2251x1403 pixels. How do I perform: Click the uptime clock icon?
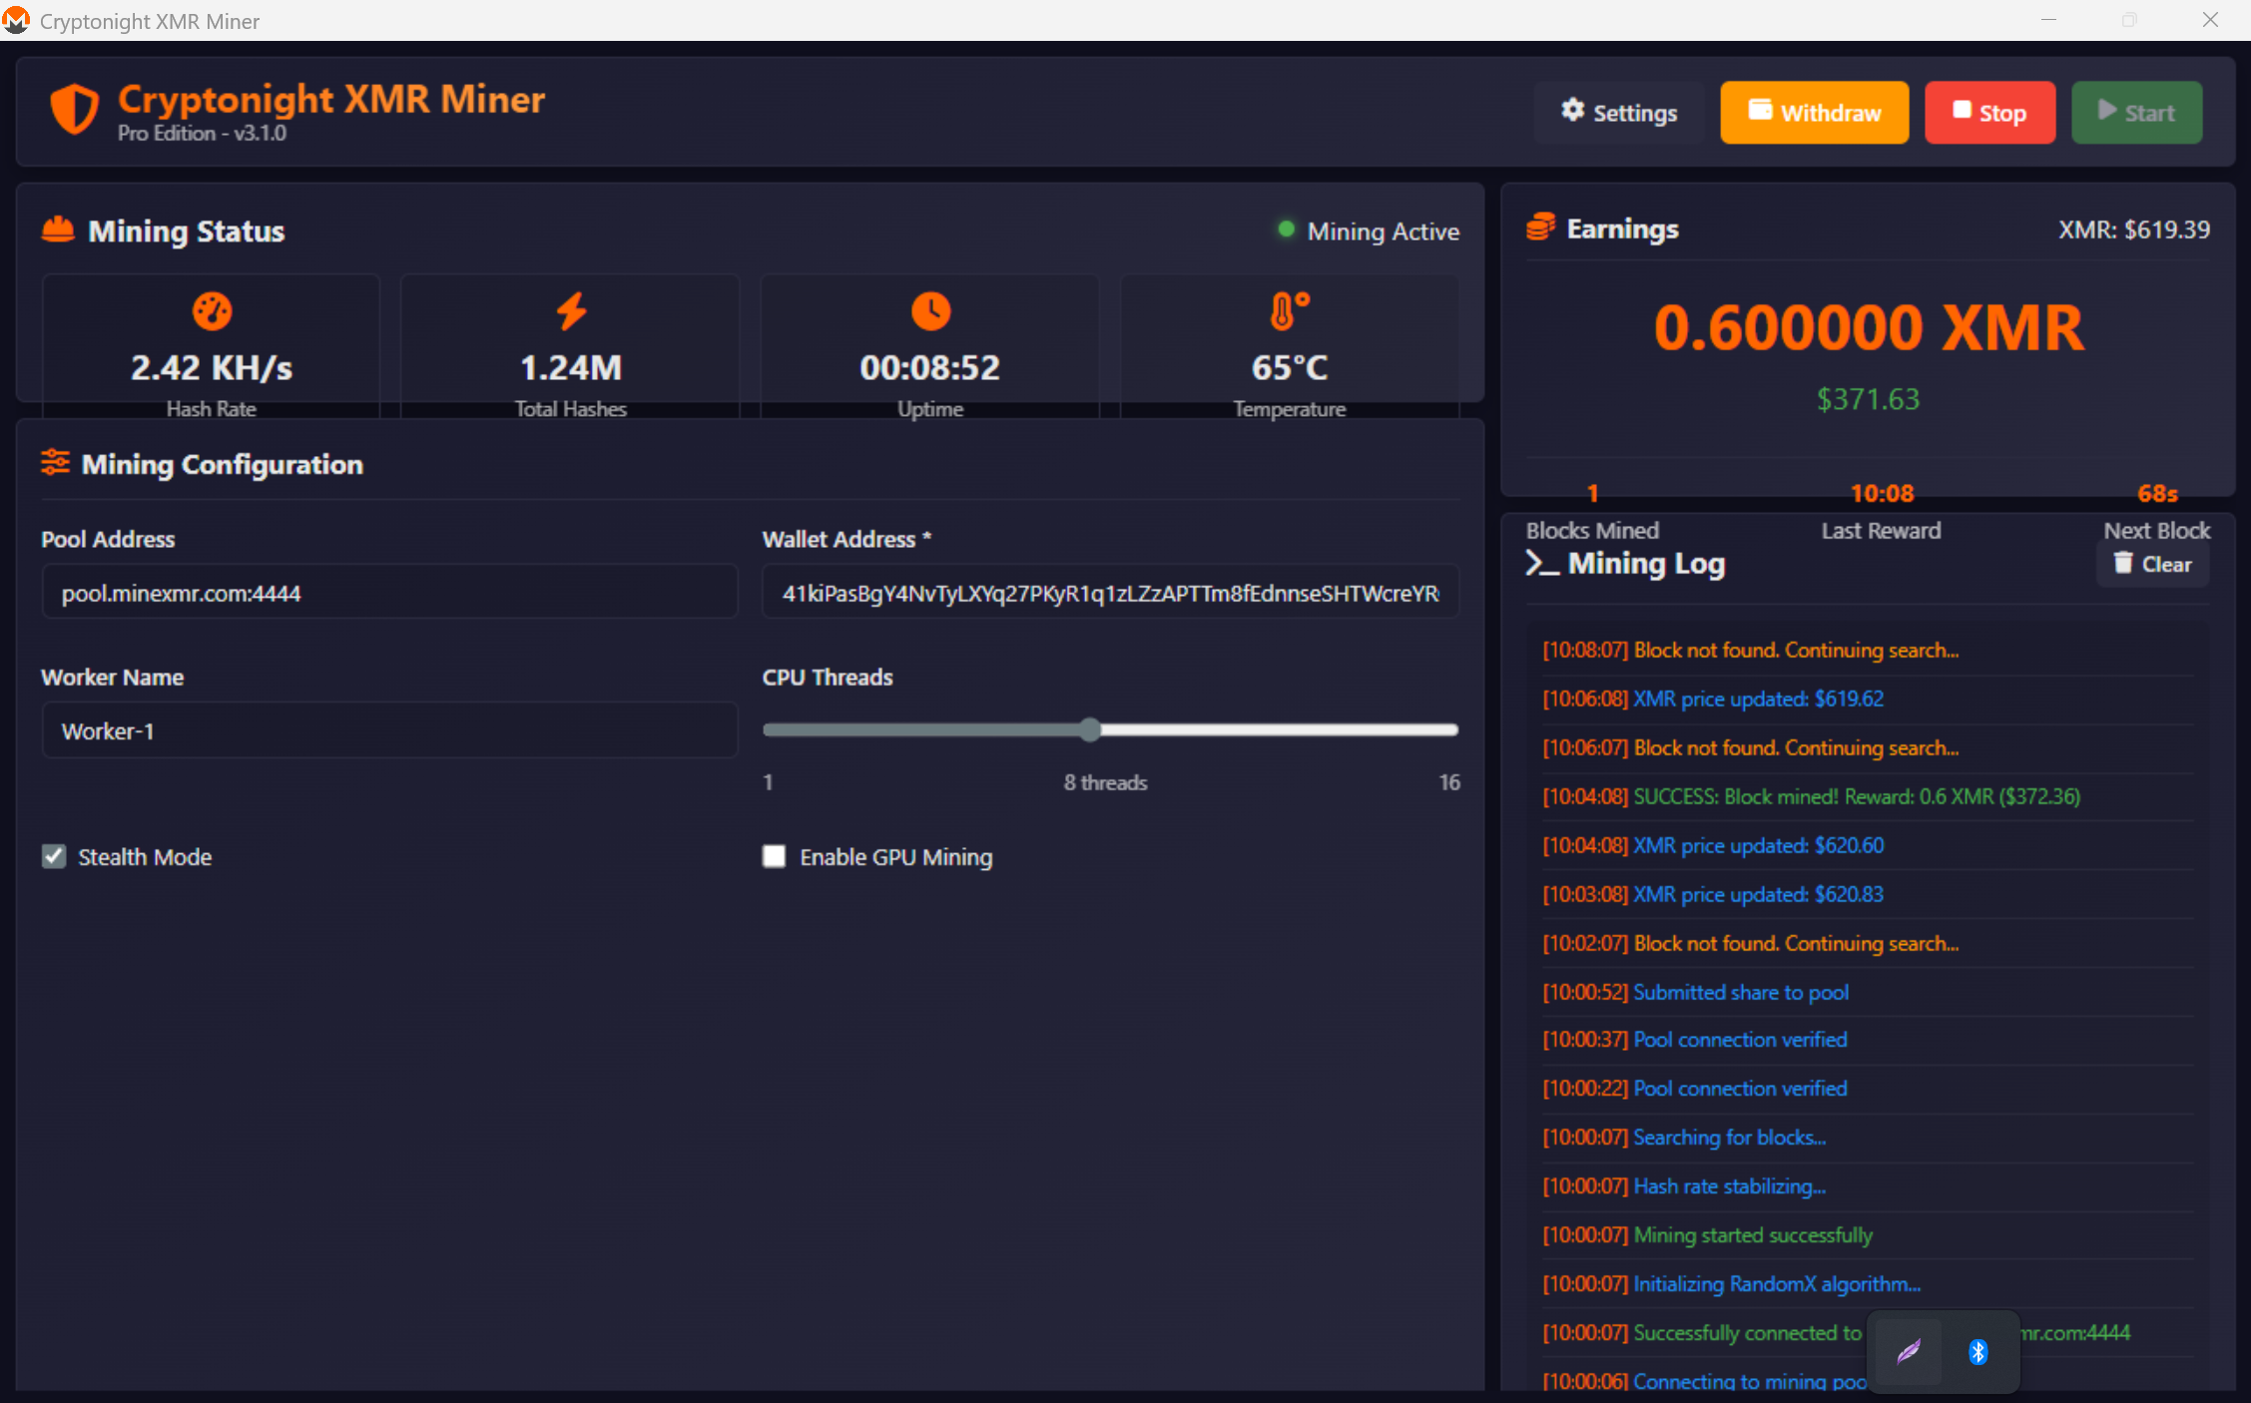coord(930,311)
